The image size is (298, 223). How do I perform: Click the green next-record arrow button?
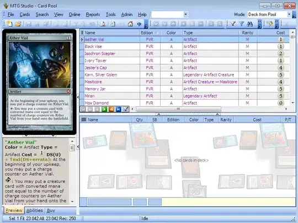pyautogui.click(x=104, y=109)
